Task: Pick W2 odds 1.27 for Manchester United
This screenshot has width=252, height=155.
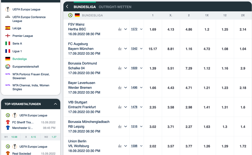Action: click(54, 137)
